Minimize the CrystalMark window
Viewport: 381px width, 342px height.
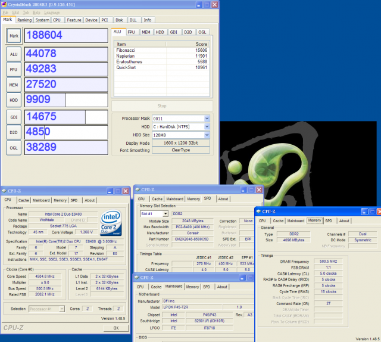(x=199, y=5)
